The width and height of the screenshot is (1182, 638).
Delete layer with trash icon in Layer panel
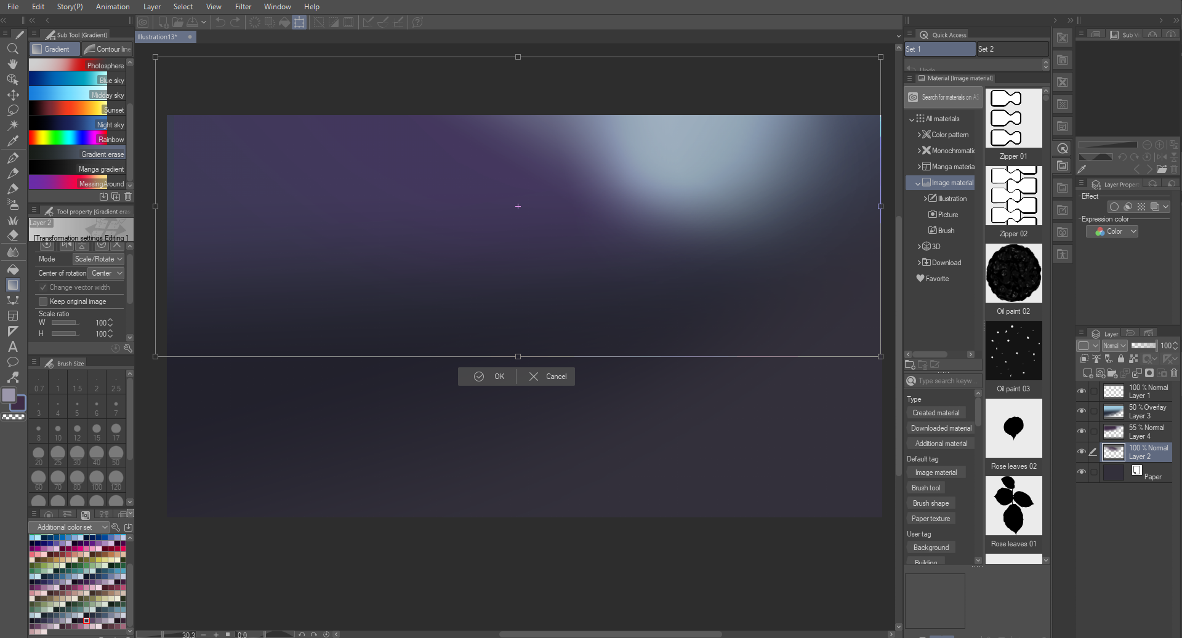tap(1174, 373)
